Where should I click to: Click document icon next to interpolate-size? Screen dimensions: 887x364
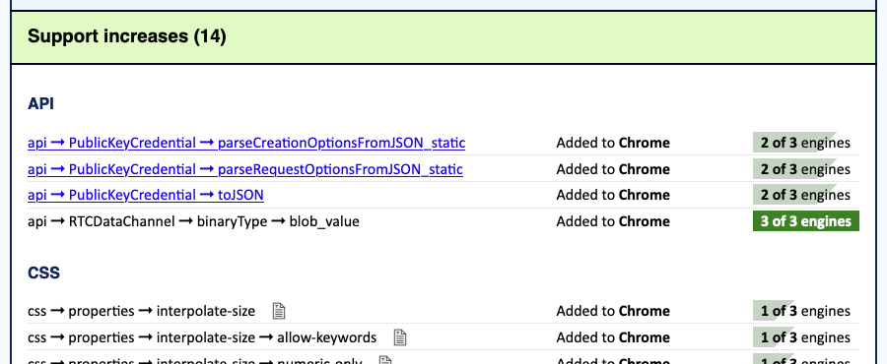278,311
